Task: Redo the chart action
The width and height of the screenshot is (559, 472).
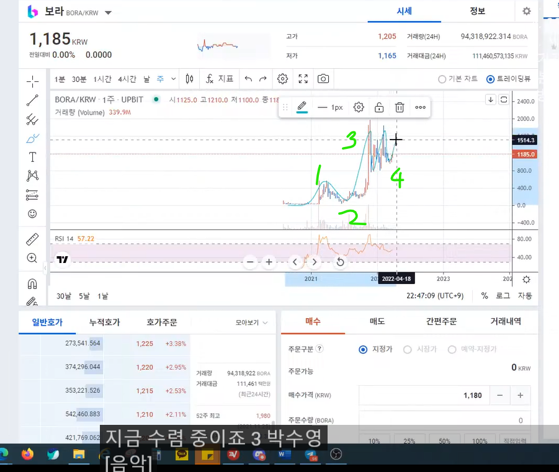Action: pyautogui.click(x=263, y=79)
